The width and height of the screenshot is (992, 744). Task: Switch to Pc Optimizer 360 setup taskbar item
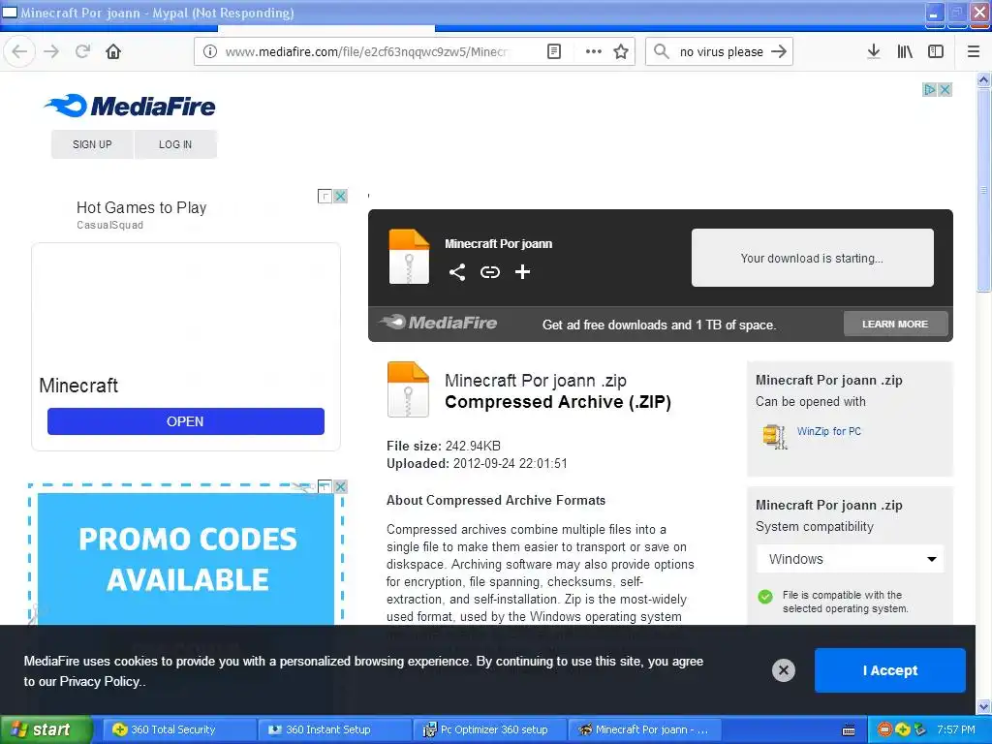coord(489,730)
